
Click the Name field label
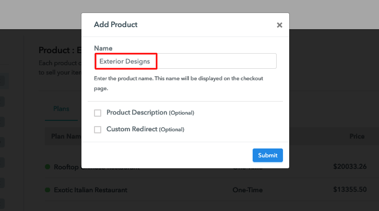103,48
